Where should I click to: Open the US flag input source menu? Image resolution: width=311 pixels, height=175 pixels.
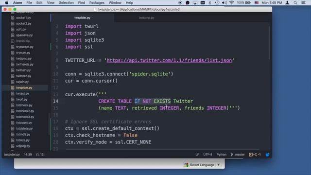(257, 2)
